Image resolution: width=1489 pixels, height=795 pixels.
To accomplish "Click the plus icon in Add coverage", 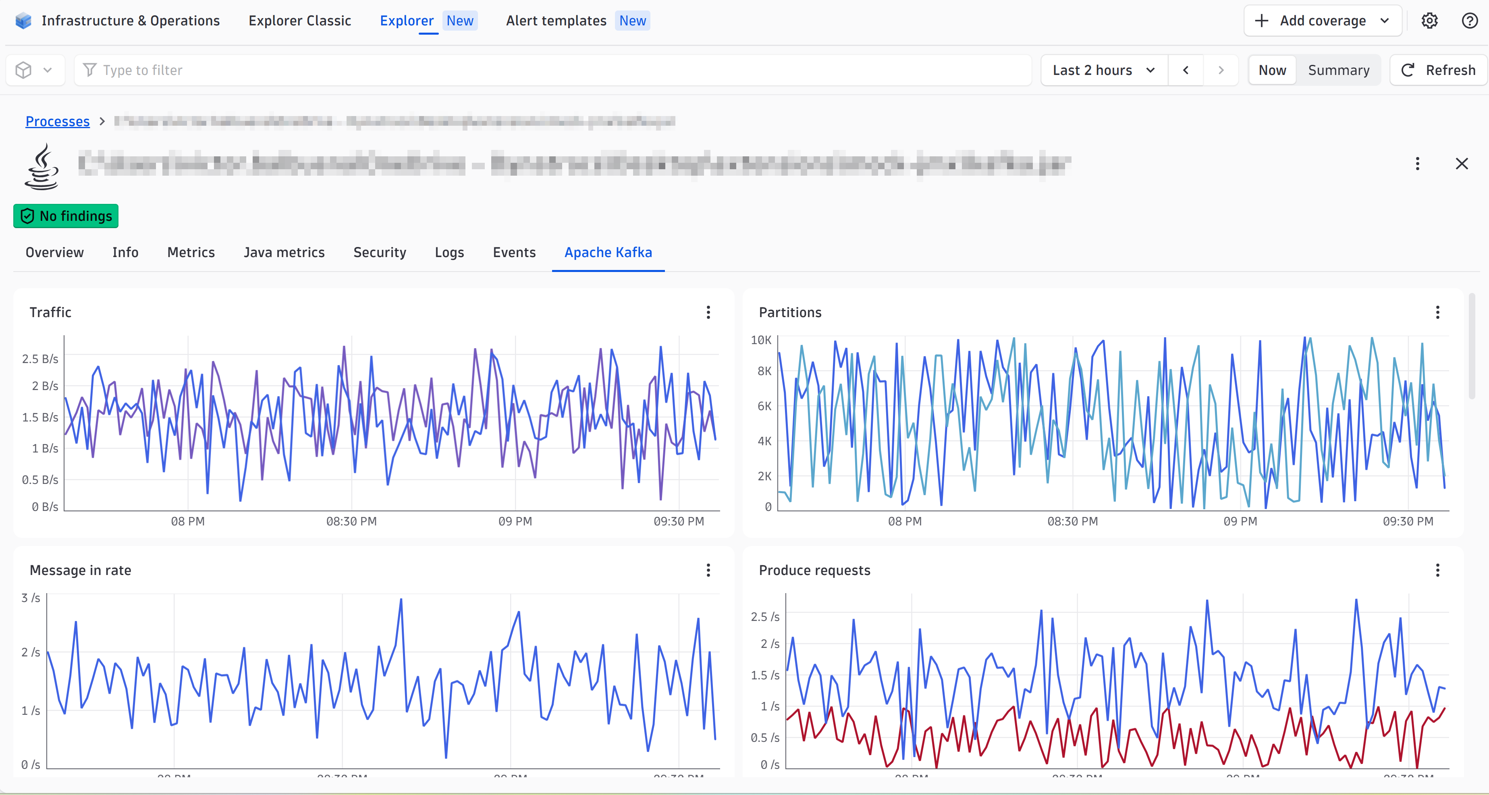I will coord(1261,21).
